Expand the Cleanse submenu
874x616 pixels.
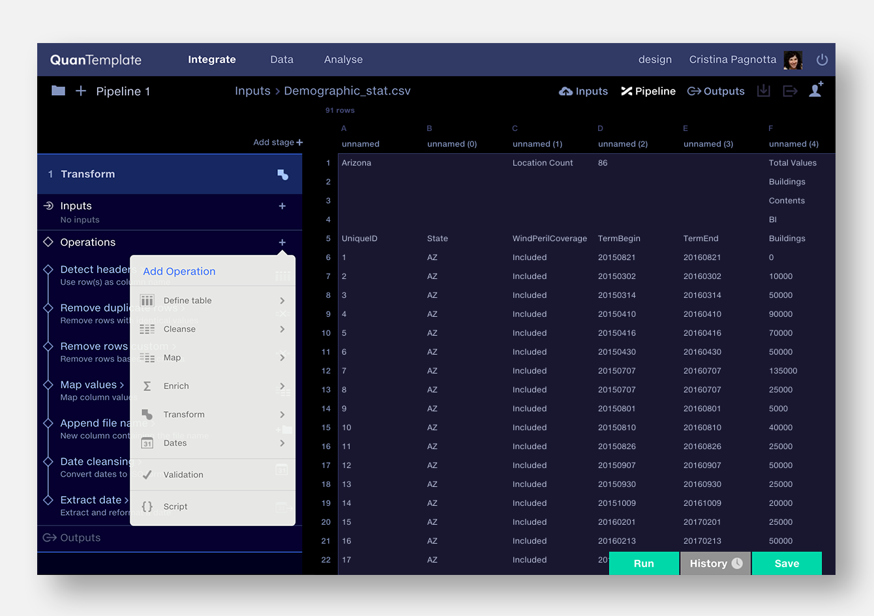283,329
